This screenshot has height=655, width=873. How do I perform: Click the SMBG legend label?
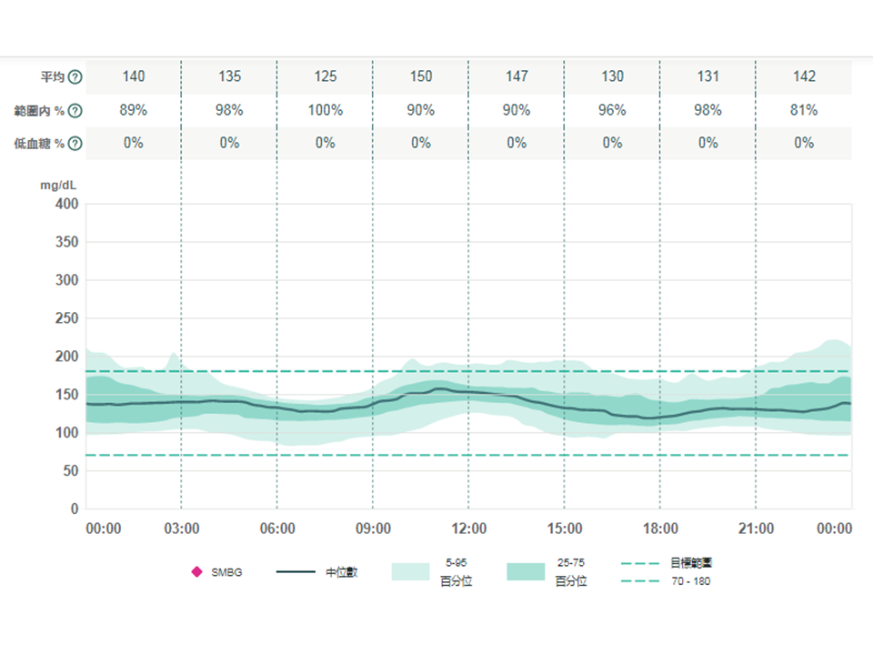click(226, 572)
